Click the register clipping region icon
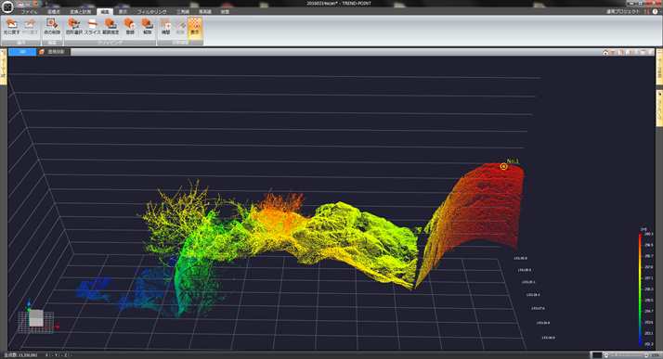The height and width of the screenshot is (359, 663). [x=129, y=27]
